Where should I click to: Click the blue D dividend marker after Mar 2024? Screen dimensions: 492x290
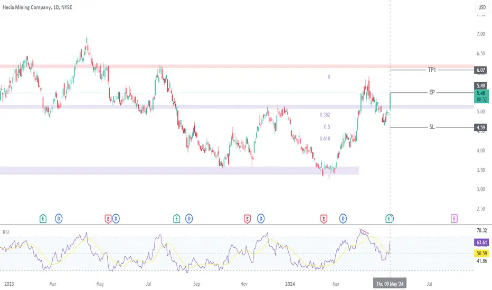click(x=343, y=218)
